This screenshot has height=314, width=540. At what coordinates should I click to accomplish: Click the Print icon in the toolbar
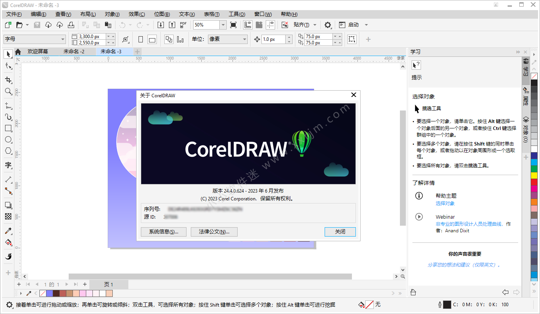tap(71, 25)
